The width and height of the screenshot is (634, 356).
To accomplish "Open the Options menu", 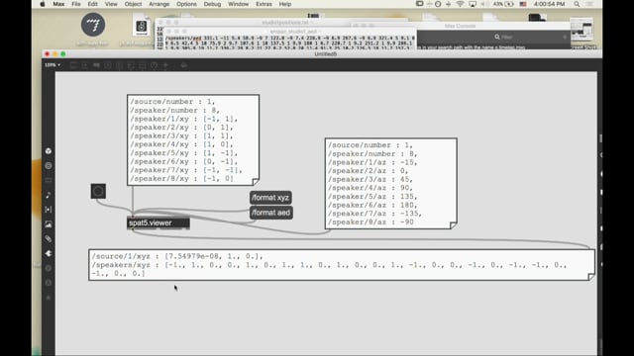I will pyautogui.click(x=186, y=4).
